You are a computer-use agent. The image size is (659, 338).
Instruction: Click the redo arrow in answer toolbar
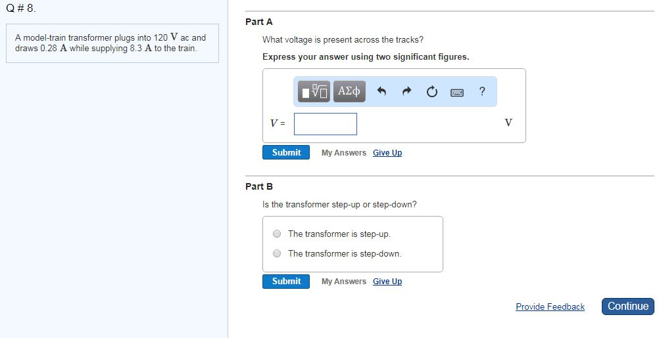[x=406, y=92]
